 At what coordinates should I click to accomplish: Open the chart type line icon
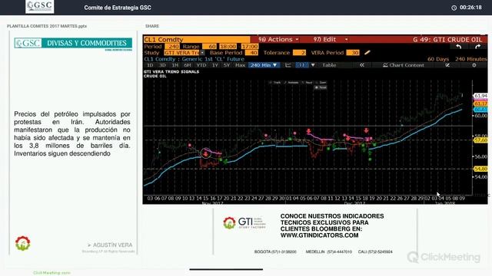[x=288, y=65]
